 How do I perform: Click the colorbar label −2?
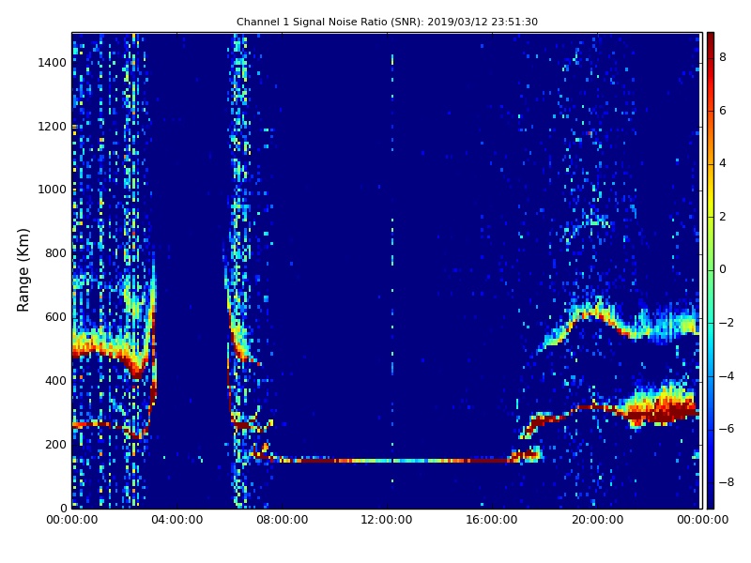pyautogui.click(x=727, y=323)
